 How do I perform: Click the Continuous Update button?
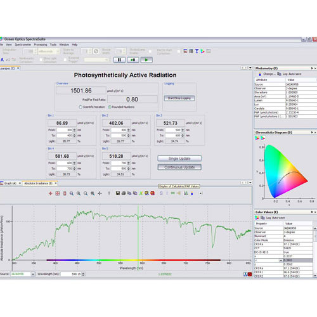point(179,167)
